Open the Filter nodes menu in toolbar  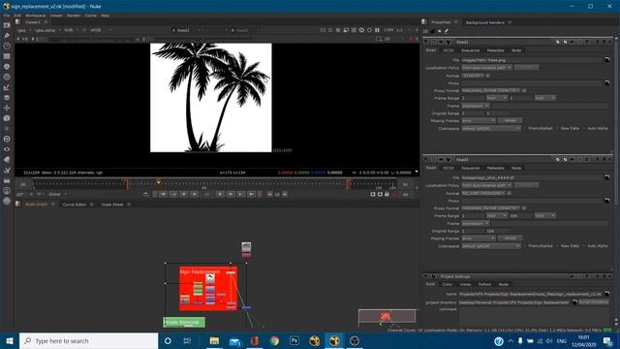7,77
